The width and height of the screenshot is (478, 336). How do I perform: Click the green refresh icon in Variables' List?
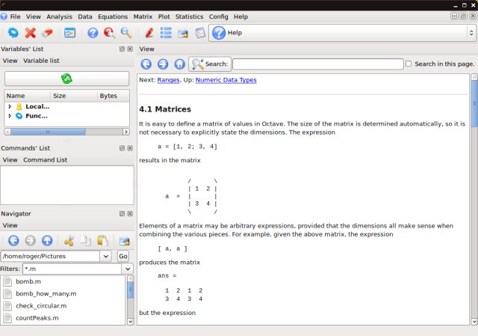point(66,79)
